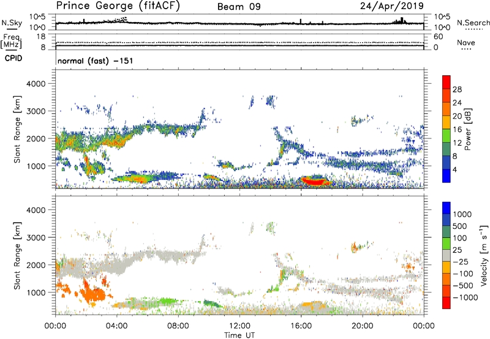
Task: Click the red -1000 segment of the velocity colorbar
Action: 447,303
